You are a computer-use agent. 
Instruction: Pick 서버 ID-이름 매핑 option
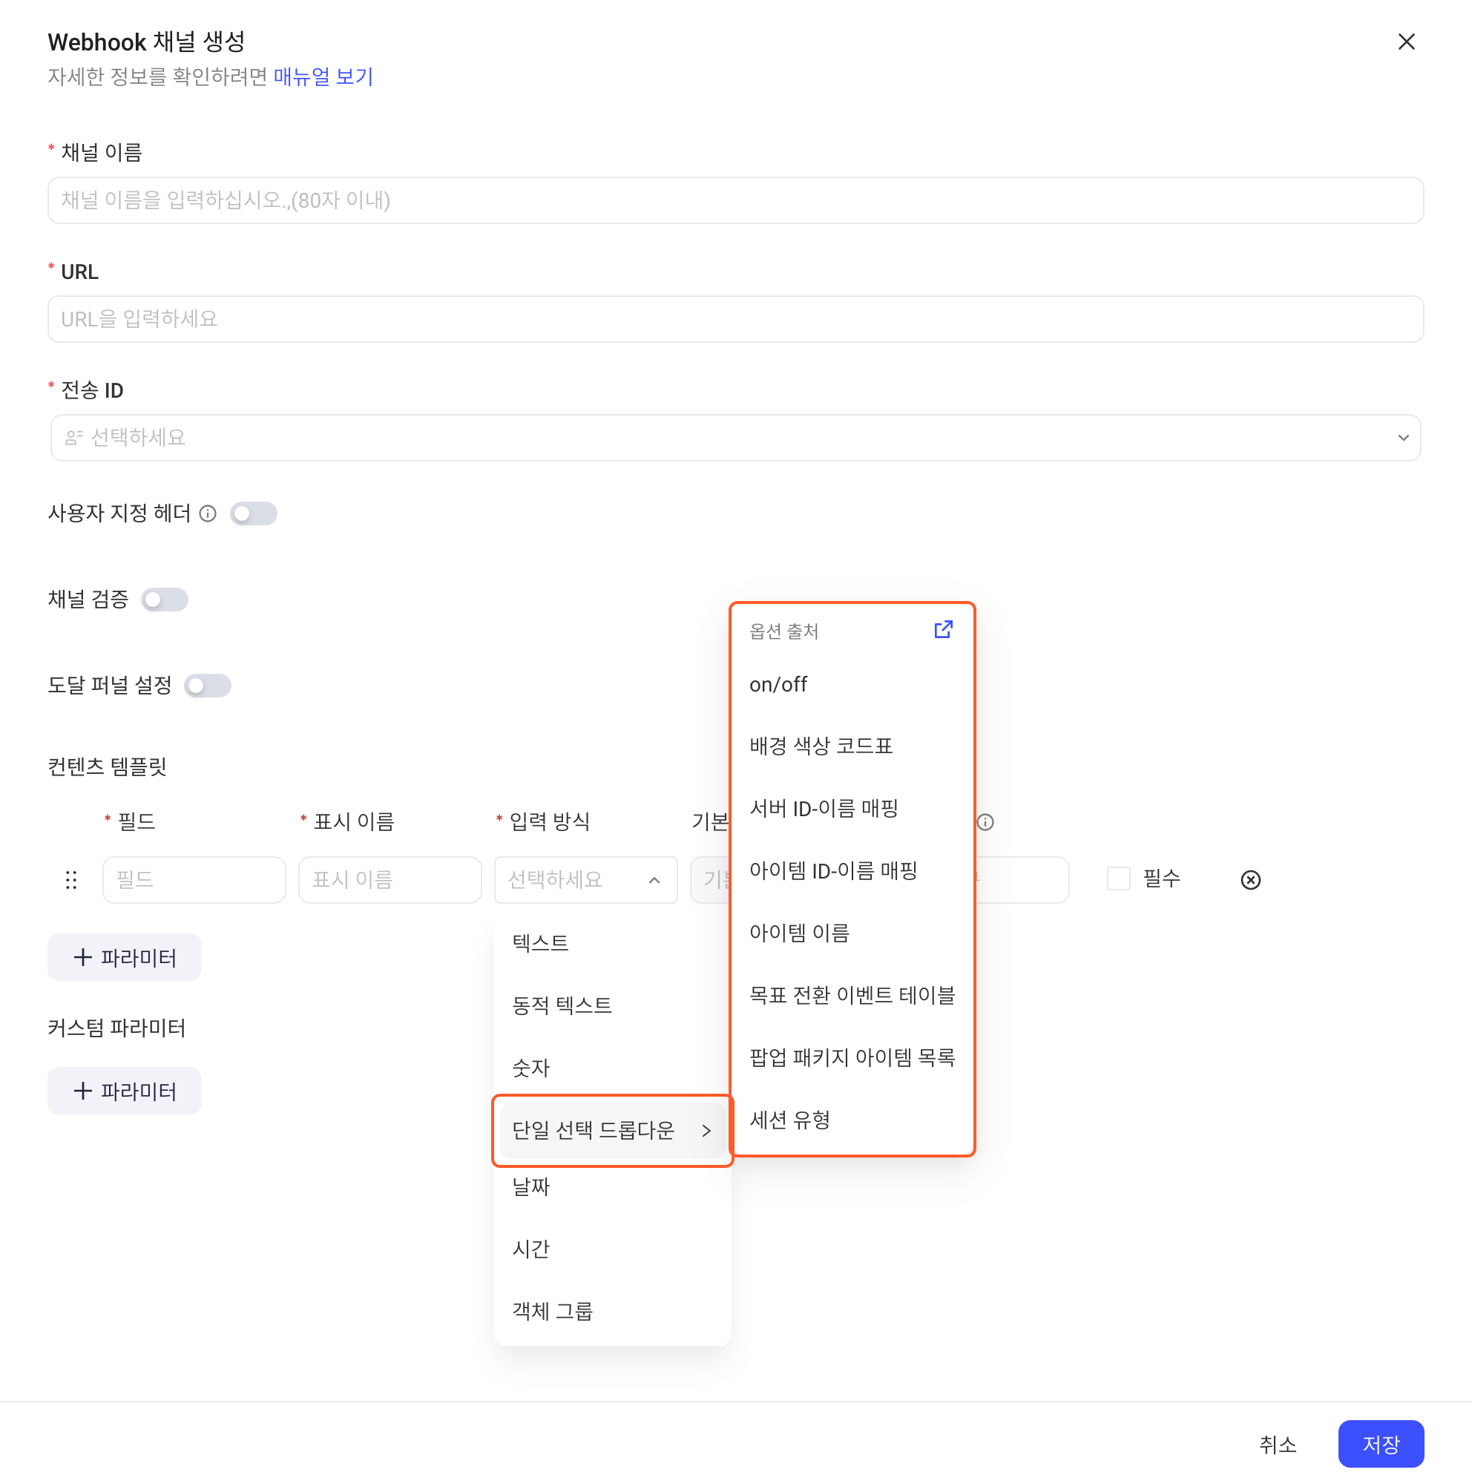pos(852,808)
